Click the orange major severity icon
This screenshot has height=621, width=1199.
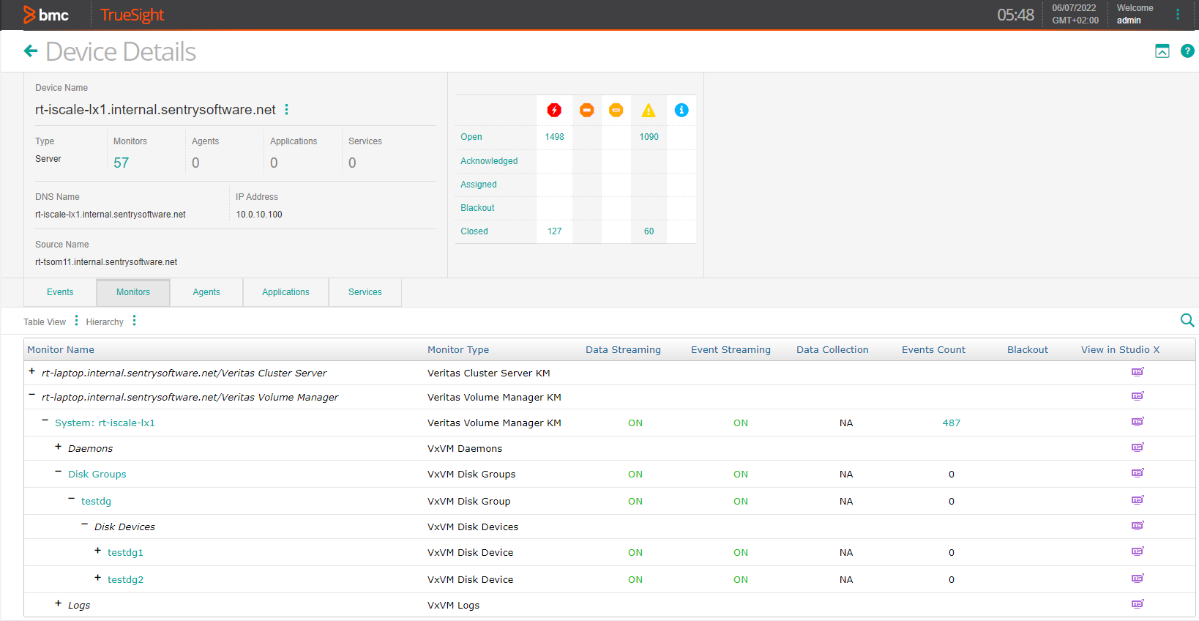[x=586, y=110]
